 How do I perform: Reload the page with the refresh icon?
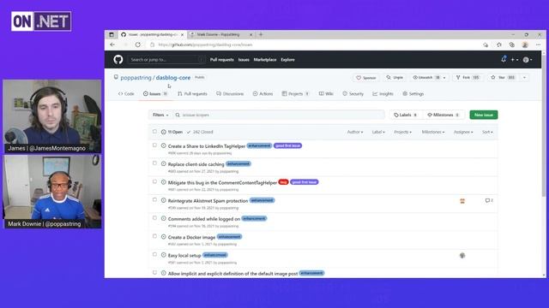tap(138, 44)
